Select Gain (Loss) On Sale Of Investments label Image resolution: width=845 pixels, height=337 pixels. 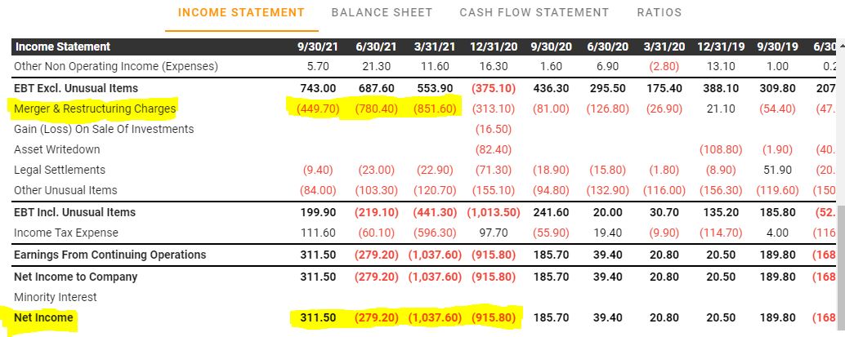pos(104,129)
